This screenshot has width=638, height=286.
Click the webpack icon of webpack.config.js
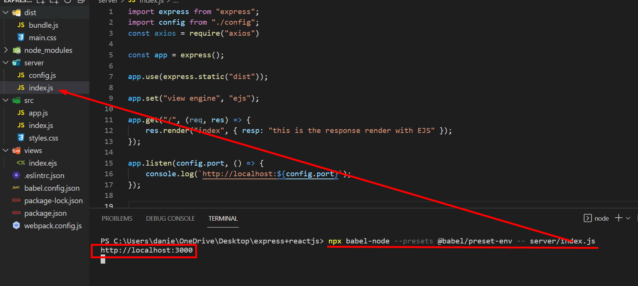click(16, 226)
